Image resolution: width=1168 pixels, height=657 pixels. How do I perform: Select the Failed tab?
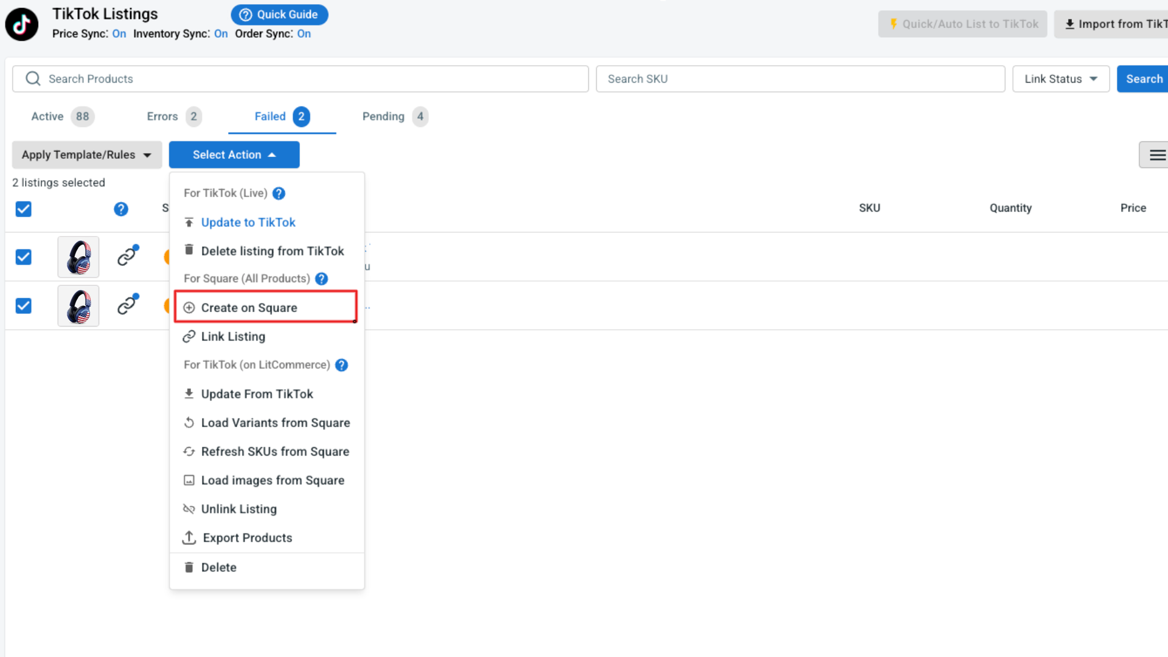click(282, 116)
